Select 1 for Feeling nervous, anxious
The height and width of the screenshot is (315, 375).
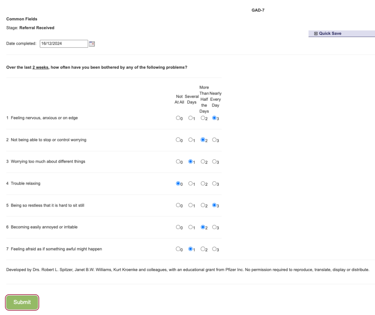click(x=190, y=118)
